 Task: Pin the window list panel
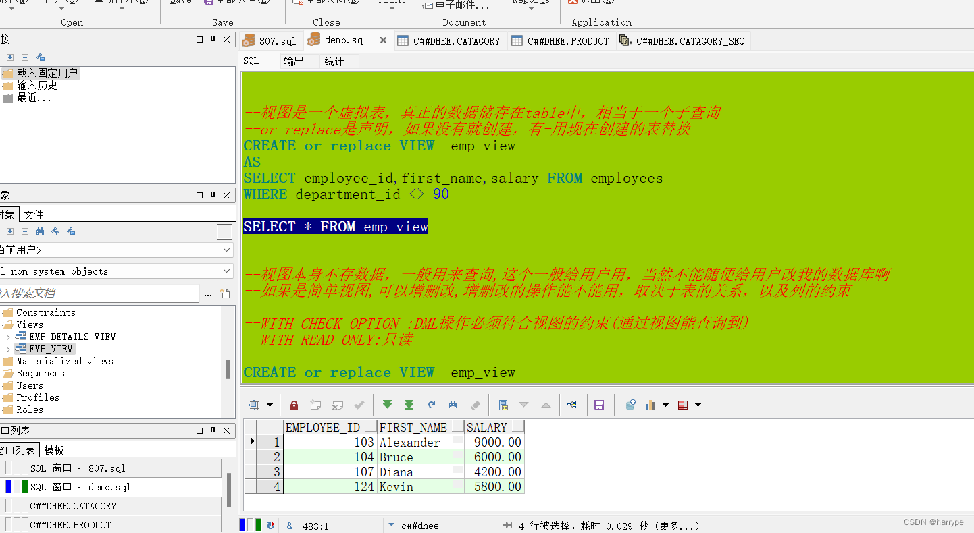(213, 430)
